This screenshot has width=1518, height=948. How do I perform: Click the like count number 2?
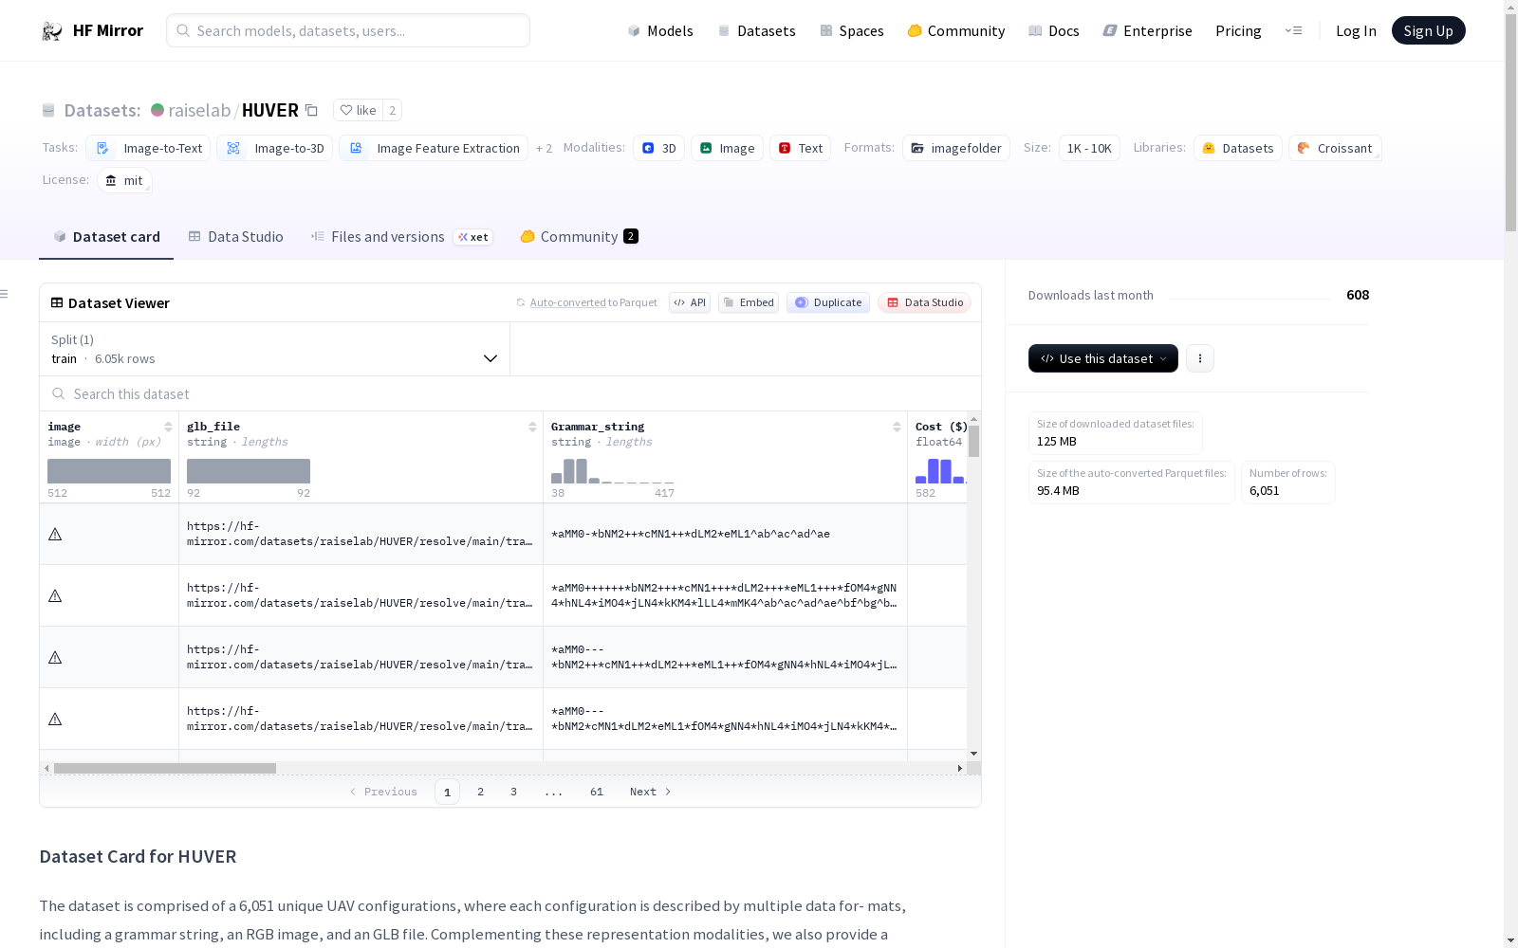click(393, 110)
